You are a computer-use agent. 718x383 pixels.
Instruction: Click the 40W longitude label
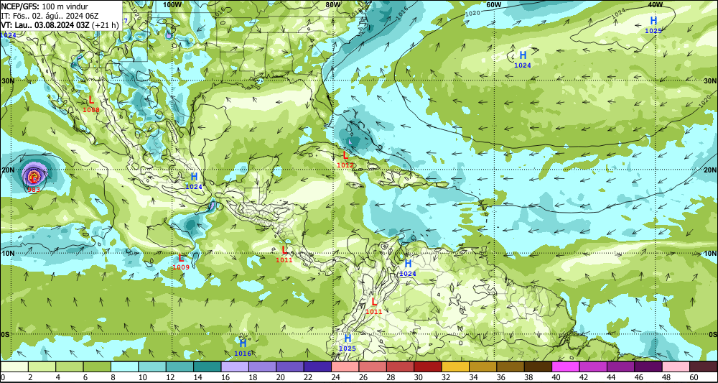[x=656, y=4]
